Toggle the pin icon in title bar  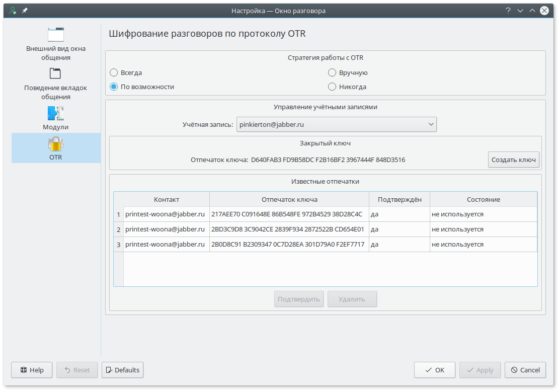point(25,11)
